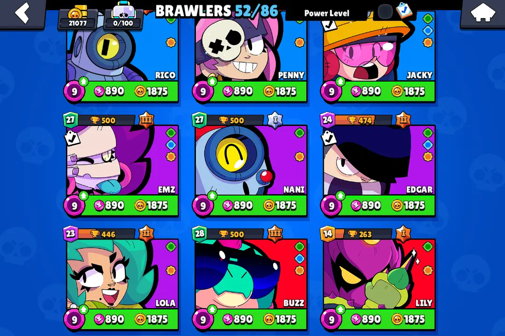Select the BRAWLERS 52/86 title
This screenshot has width=505, height=336.
tap(217, 11)
